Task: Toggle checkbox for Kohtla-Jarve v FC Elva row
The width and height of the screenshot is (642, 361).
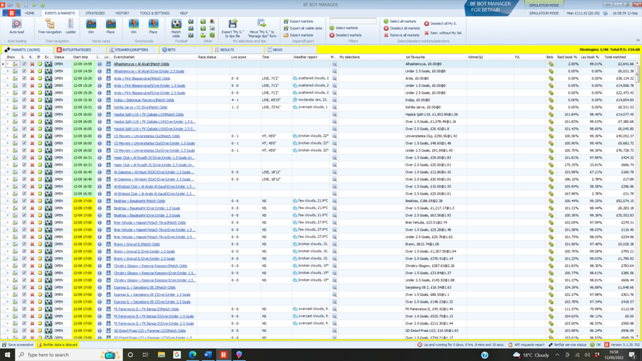Action: tap(24, 108)
